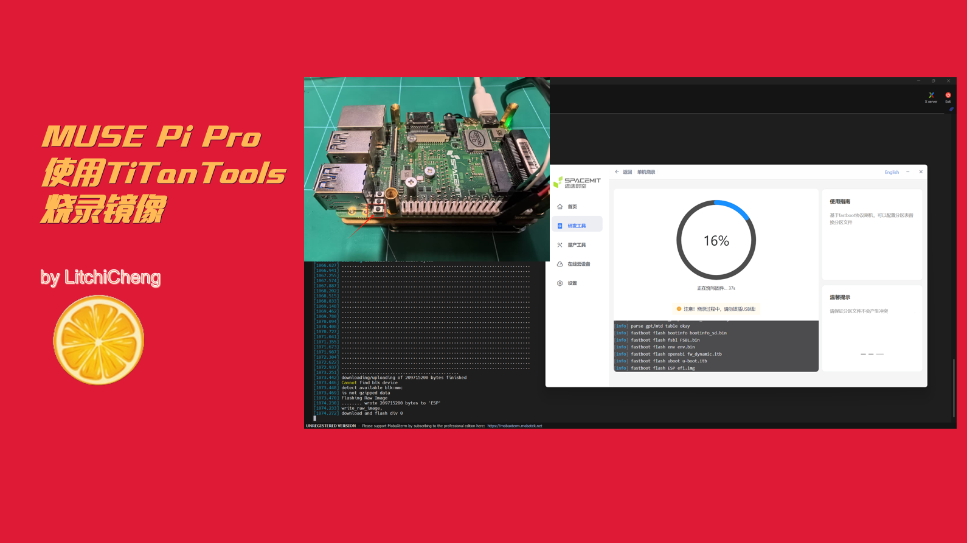Click terminal line 'Flashing Raw Image'

364,398
